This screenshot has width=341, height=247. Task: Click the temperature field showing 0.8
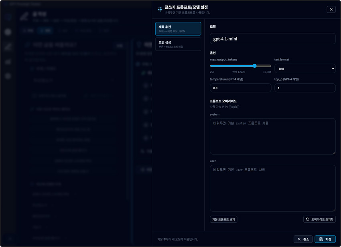[240, 87]
